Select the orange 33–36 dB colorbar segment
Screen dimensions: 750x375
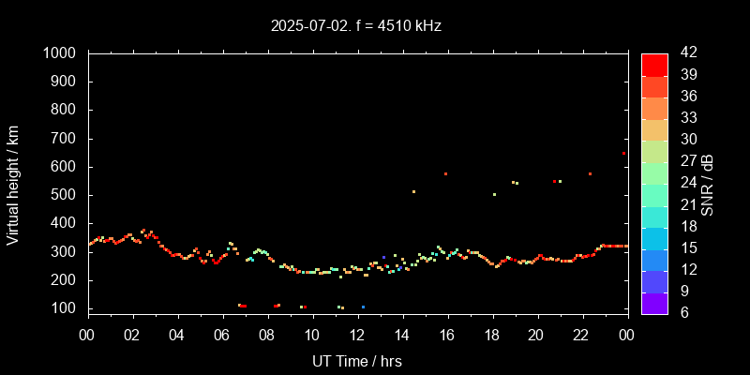(653, 107)
